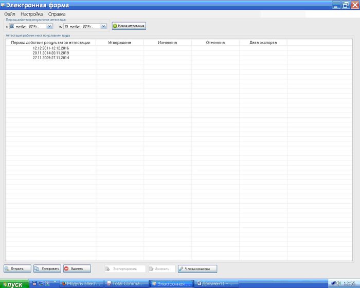Screen dimensions: 360x288
Task: Click the Удалить button
Action: tap(77, 268)
